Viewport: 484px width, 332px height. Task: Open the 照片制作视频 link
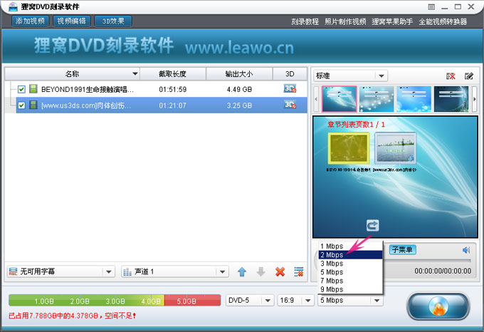pyautogui.click(x=345, y=21)
